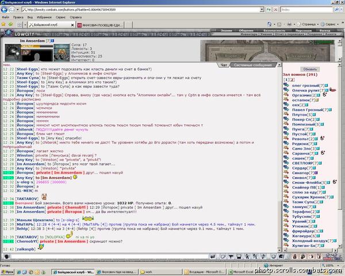Go back with the browser Back arrow

pos(4,10)
